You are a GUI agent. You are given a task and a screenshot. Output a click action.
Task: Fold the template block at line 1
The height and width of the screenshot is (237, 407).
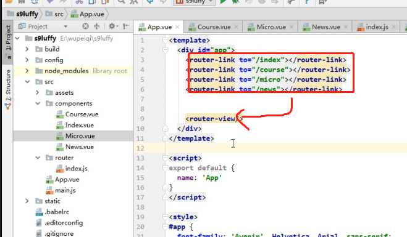click(165, 40)
